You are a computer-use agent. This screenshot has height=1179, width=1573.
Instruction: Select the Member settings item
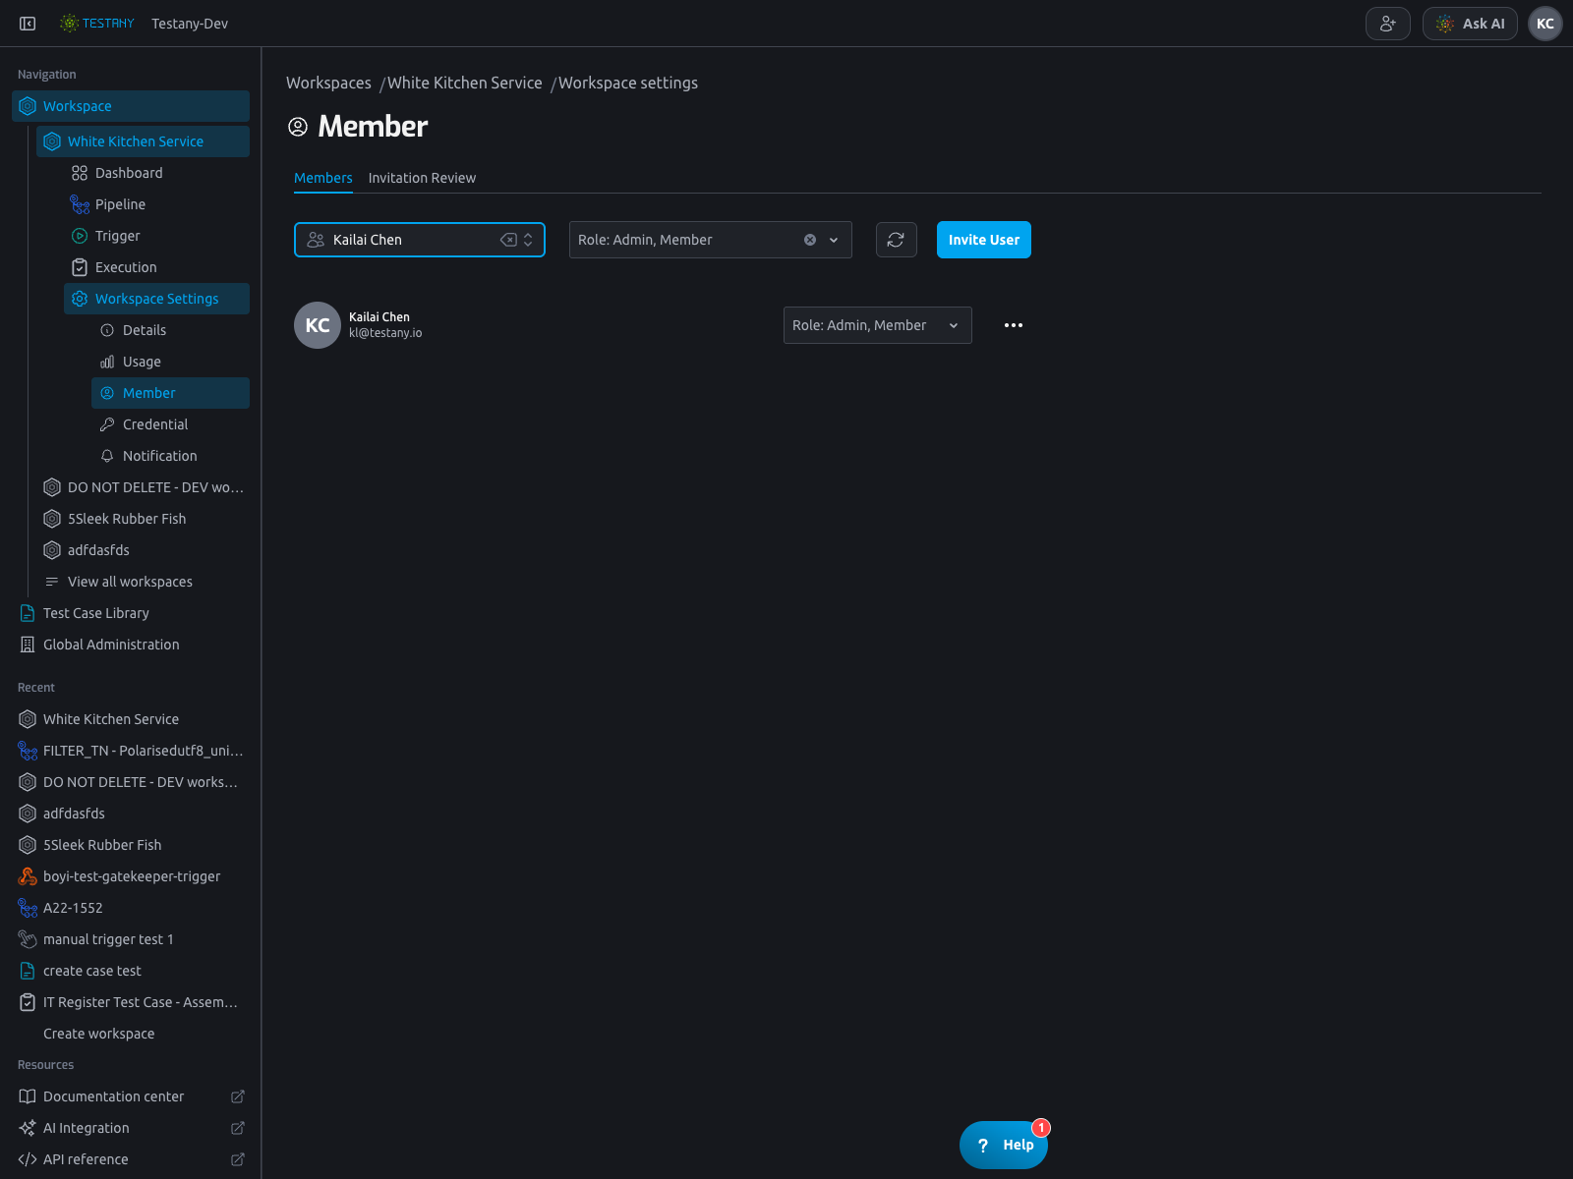point(170,393)
